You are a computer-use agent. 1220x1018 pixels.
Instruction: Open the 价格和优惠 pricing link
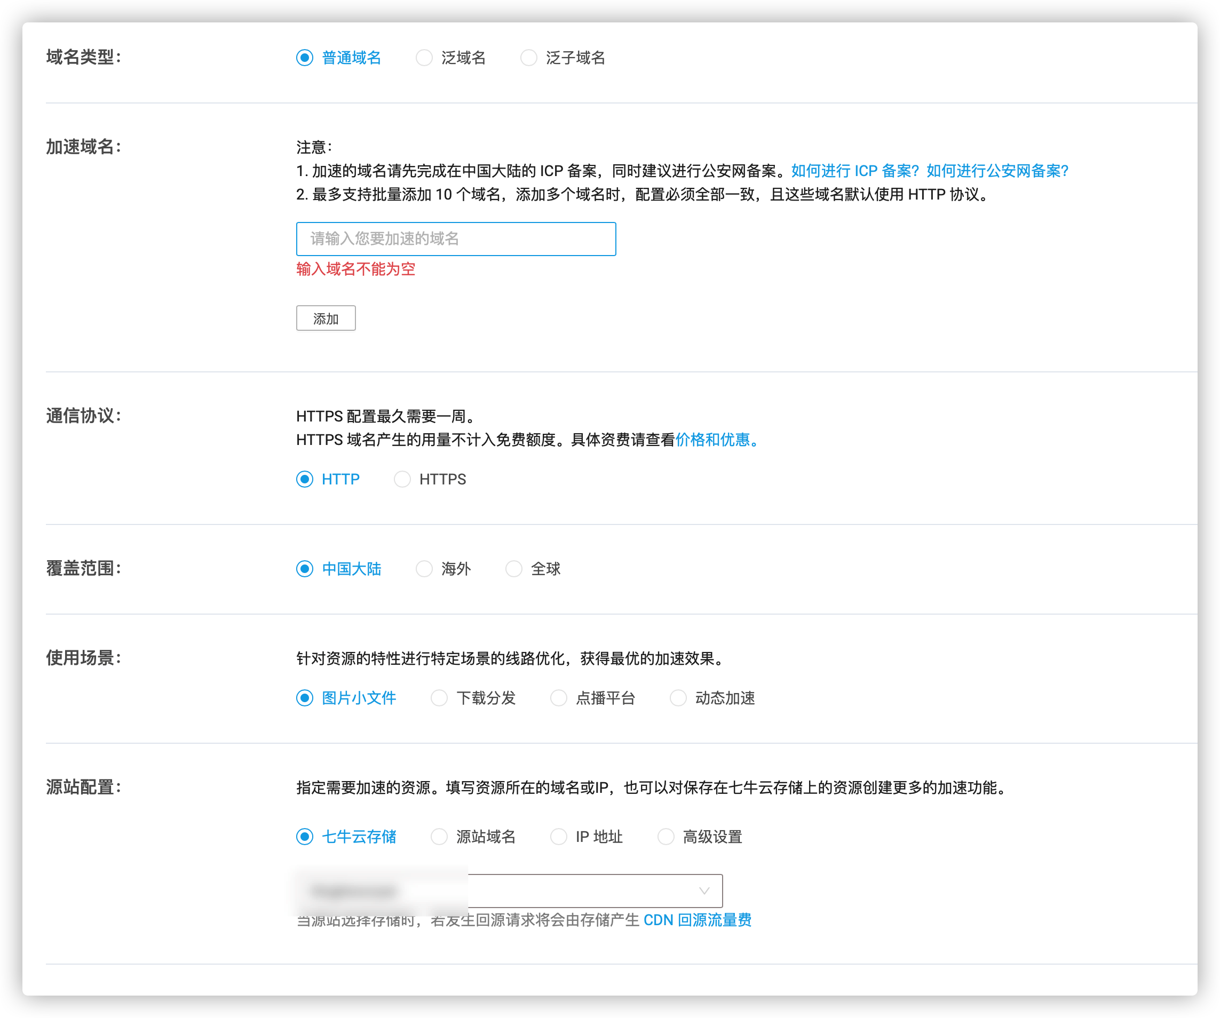tap(713, 440)
